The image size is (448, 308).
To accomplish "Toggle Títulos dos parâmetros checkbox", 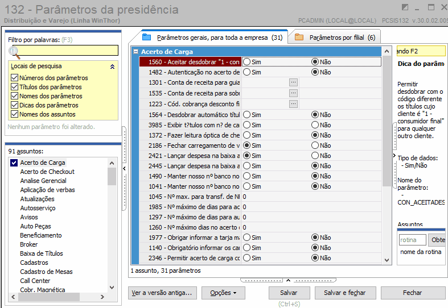I will click(x=15, y=87).
